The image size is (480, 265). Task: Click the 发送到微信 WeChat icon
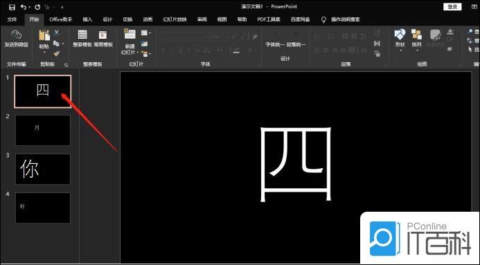16,35
